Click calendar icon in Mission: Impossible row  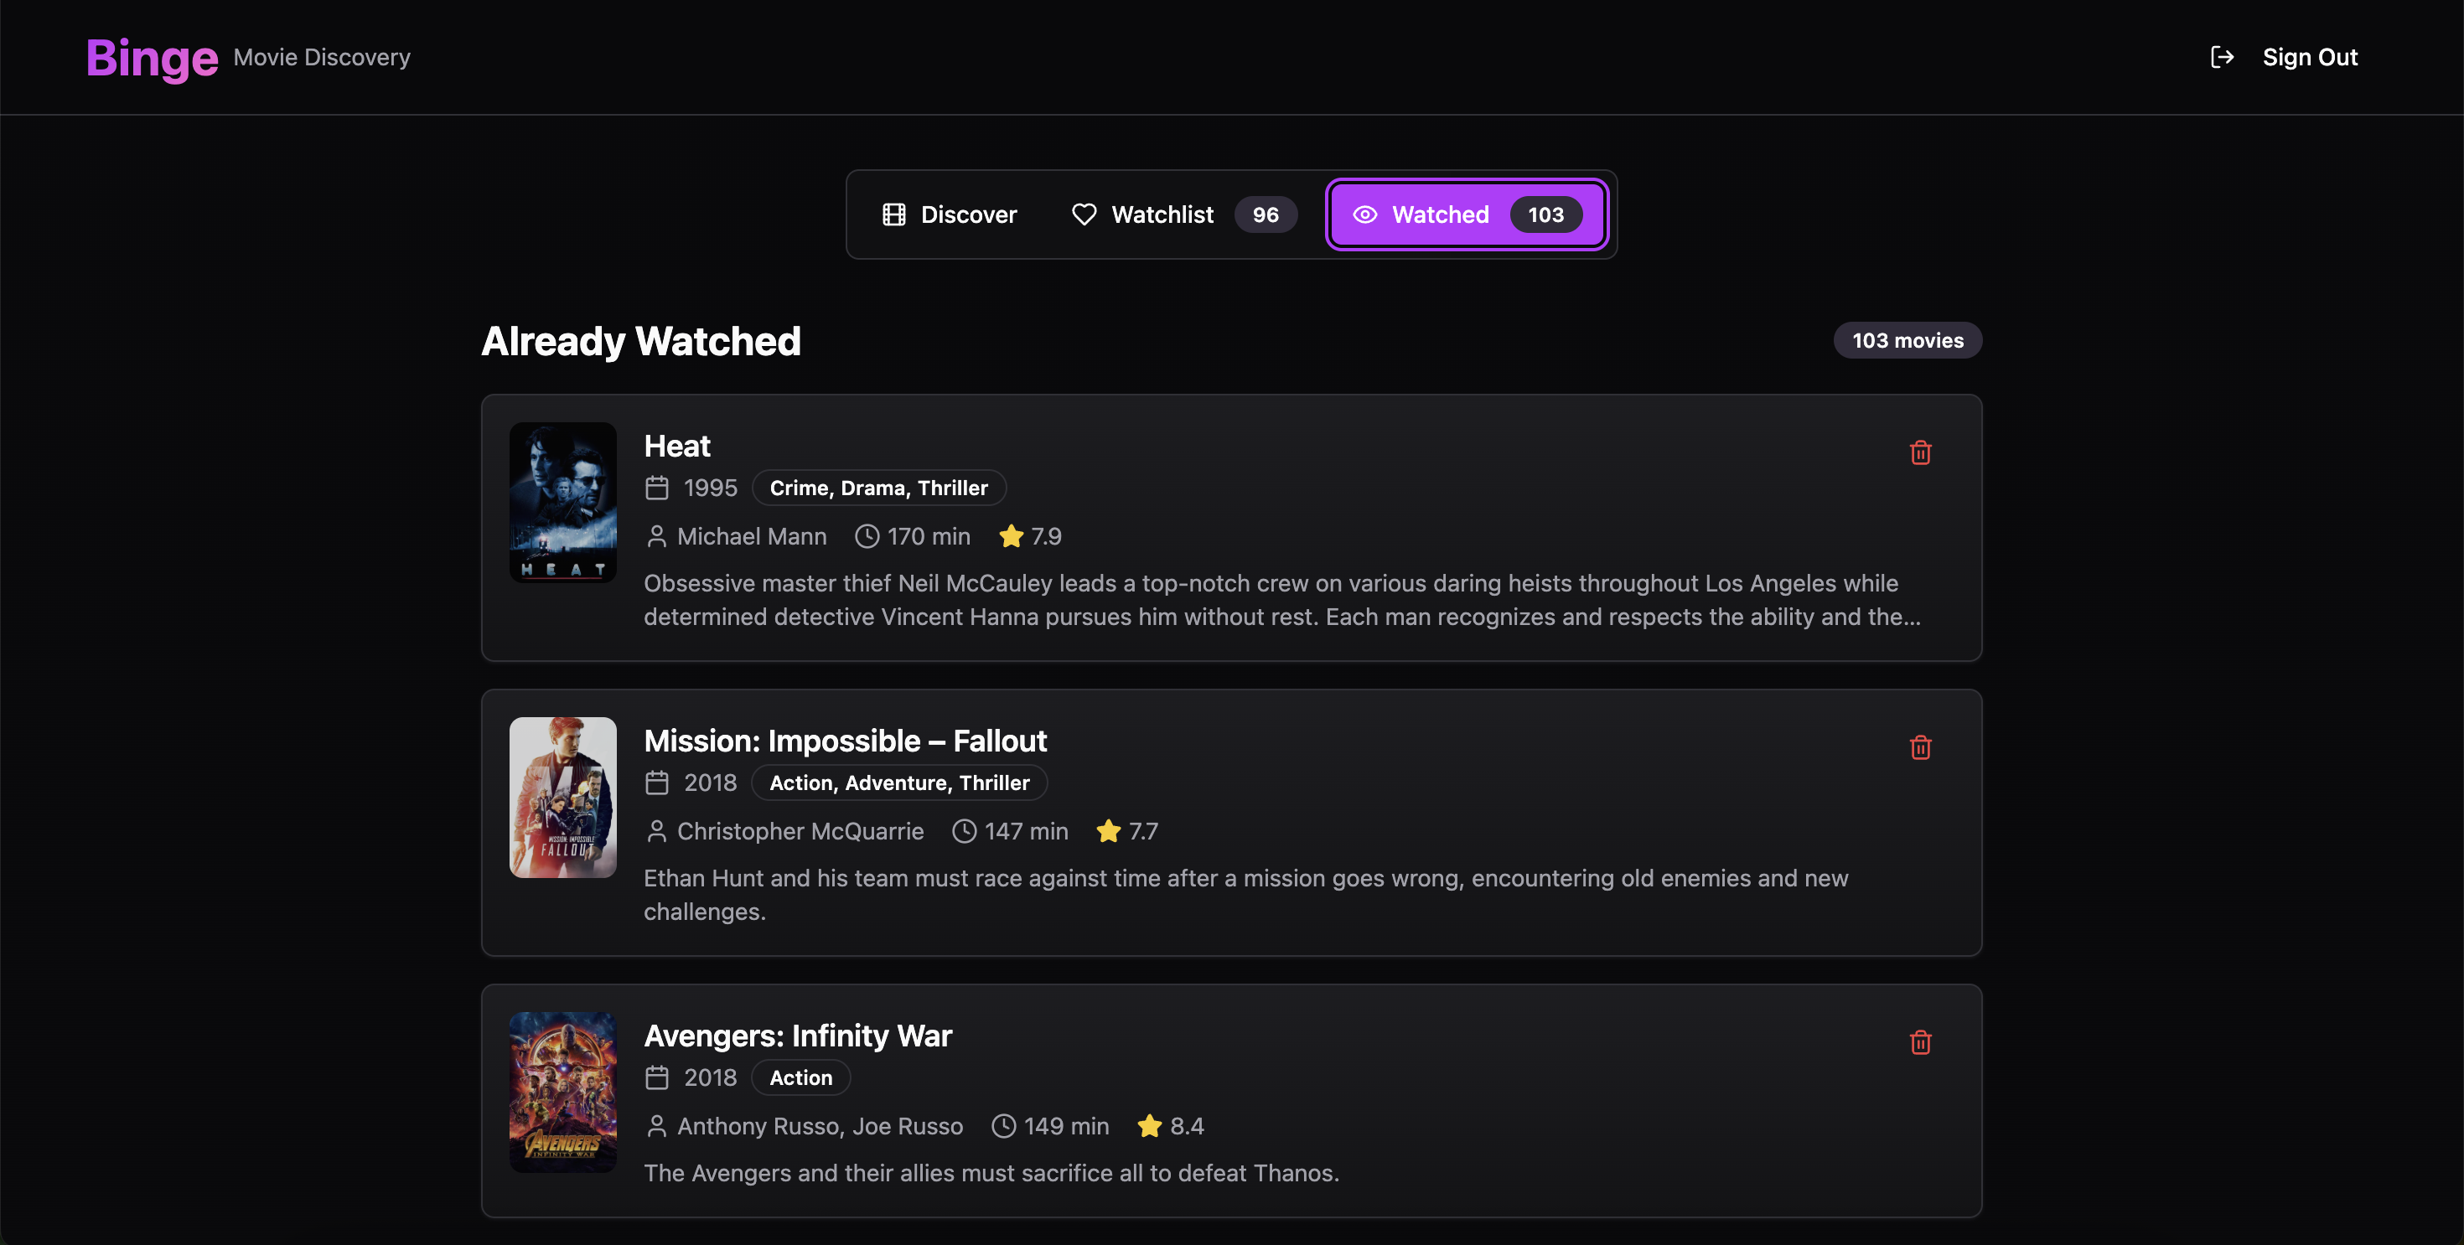656,783
